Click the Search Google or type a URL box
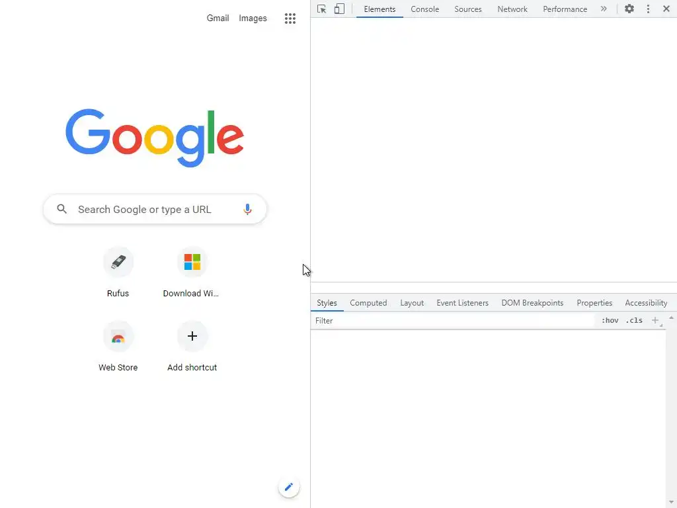 coord(155,209)
